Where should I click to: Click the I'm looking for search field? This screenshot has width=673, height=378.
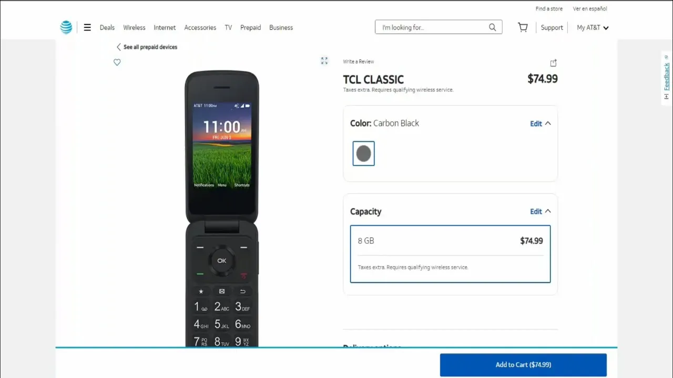coord(432,27)
